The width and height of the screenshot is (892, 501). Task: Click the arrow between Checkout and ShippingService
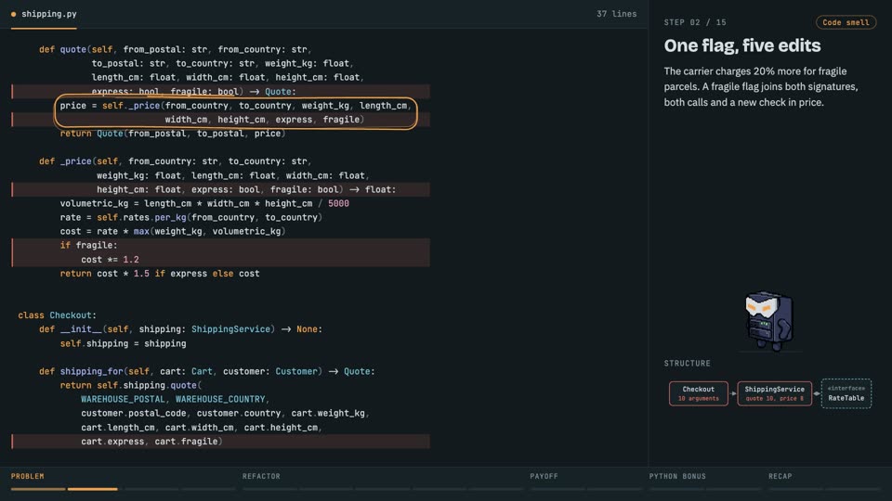pyautogui.click(x=733, y=393)
